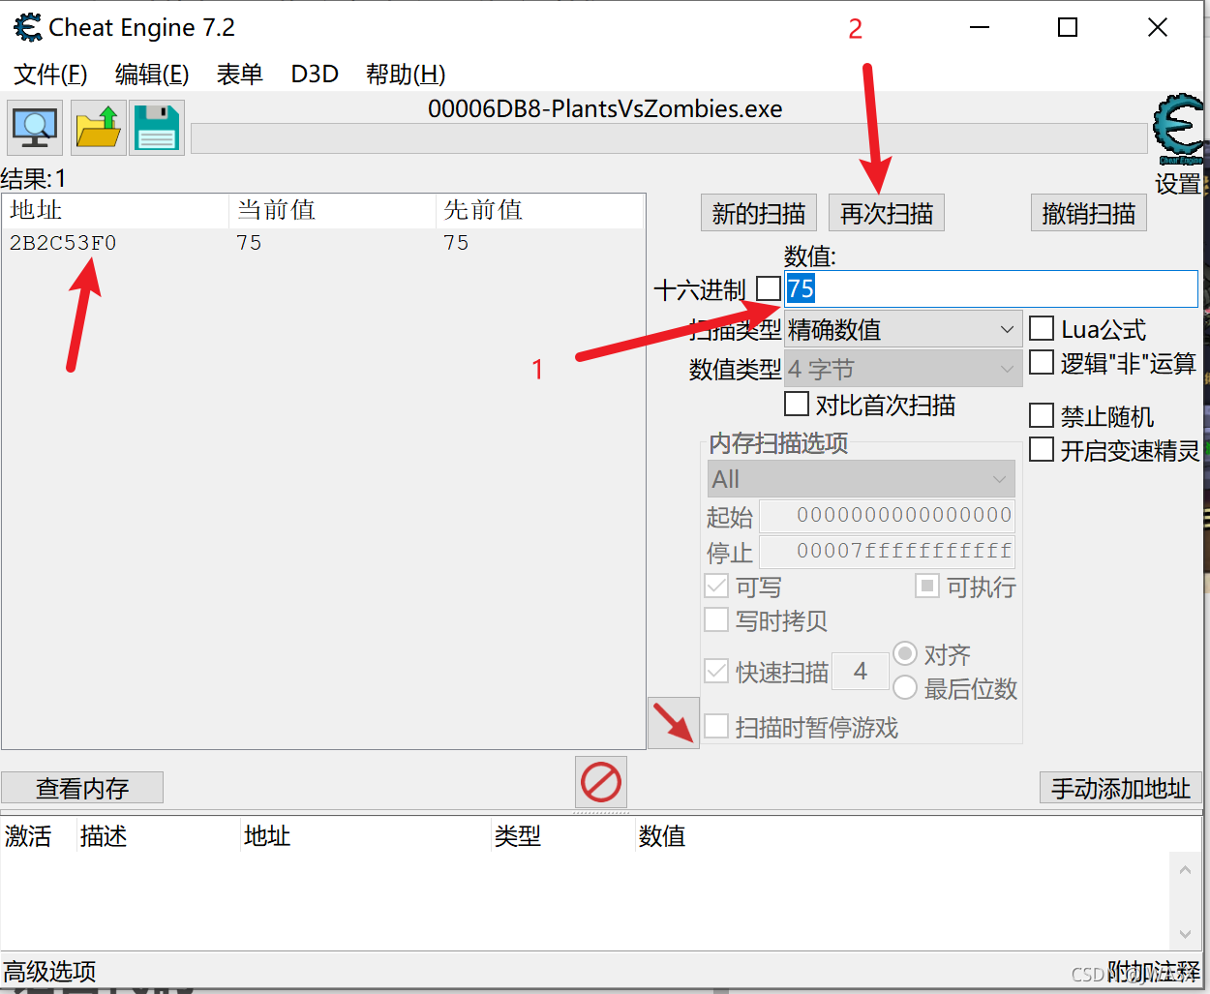Click the Cheat Engine title bar icon
Screen dimensions: 1210x994
[x=28, y=27]
